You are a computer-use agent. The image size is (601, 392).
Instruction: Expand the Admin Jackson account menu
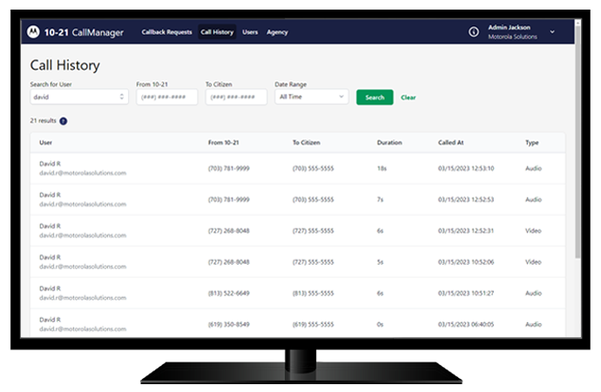[552, 32]
